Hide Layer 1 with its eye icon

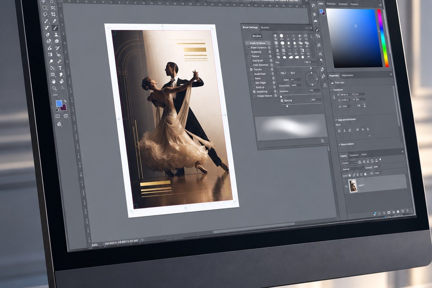pos(346,186)
